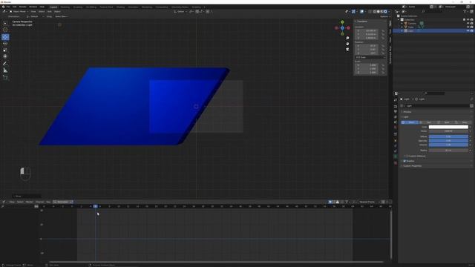Click the viewport zoom magnifier gizmo
This screenshot has height=267, width=475.
click(x=347, y=38)
